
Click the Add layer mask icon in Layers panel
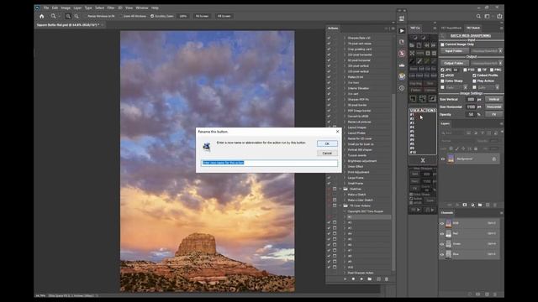click(x=465, y=205)
